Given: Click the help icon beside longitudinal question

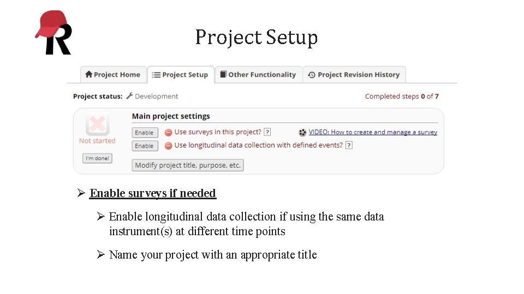Looking at the screenshot, I should coord(349,145).
